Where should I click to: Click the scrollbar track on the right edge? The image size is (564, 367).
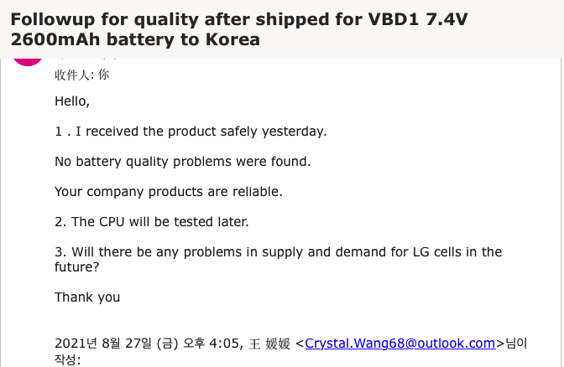pyautogui.click(x=561, y=213)
